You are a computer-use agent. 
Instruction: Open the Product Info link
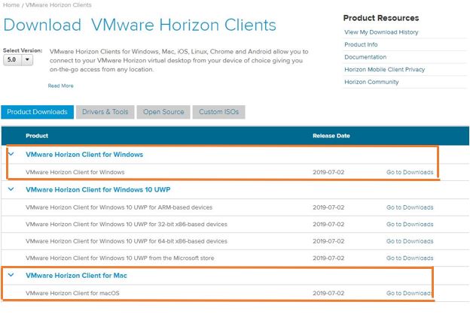(x=361, y=44)
